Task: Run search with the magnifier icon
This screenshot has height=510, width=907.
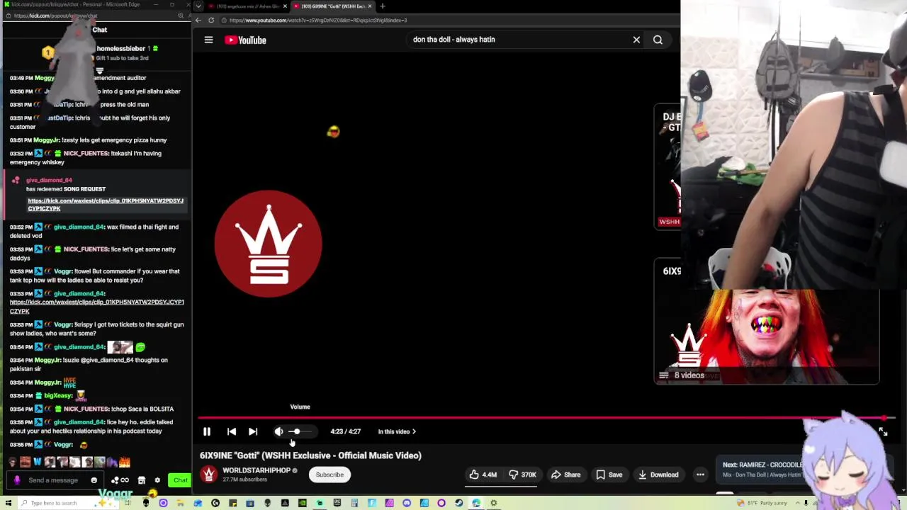Action: pos(658,40)
